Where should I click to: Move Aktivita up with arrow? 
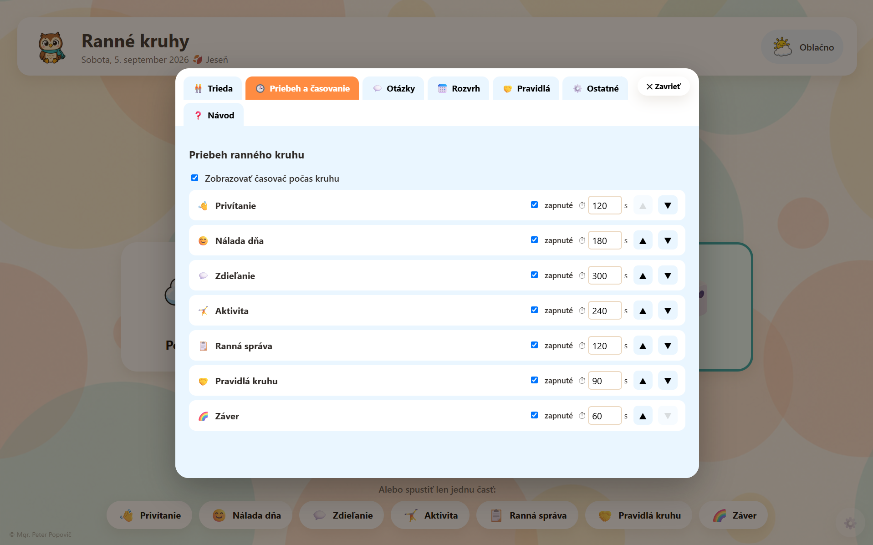(643, 311)
